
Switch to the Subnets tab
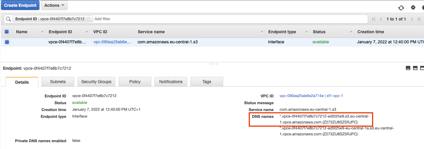pyautogui.click(x=58, y=82)
